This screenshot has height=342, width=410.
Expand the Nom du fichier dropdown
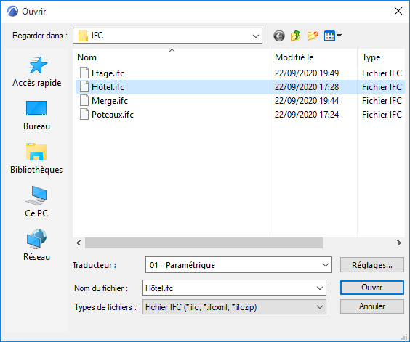[320, 288]
